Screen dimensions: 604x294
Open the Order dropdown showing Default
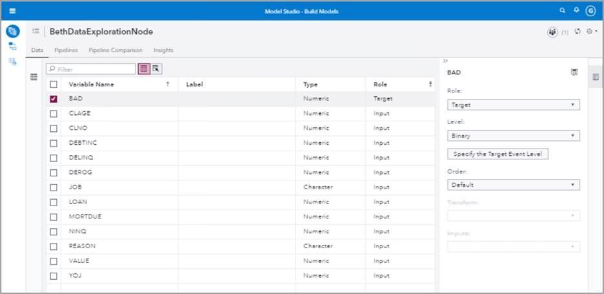[x=514, y=185]
